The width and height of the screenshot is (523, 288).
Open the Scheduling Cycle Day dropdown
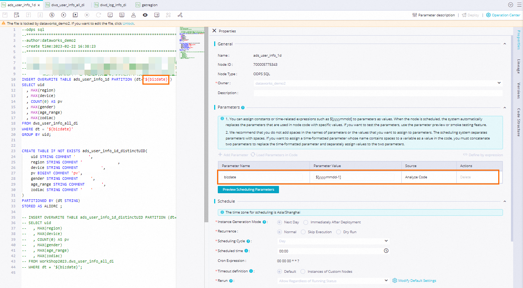tap(333, 241)
